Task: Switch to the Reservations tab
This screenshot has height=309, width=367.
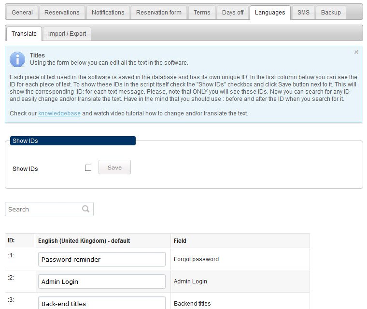Action: (x=62, y=13)
